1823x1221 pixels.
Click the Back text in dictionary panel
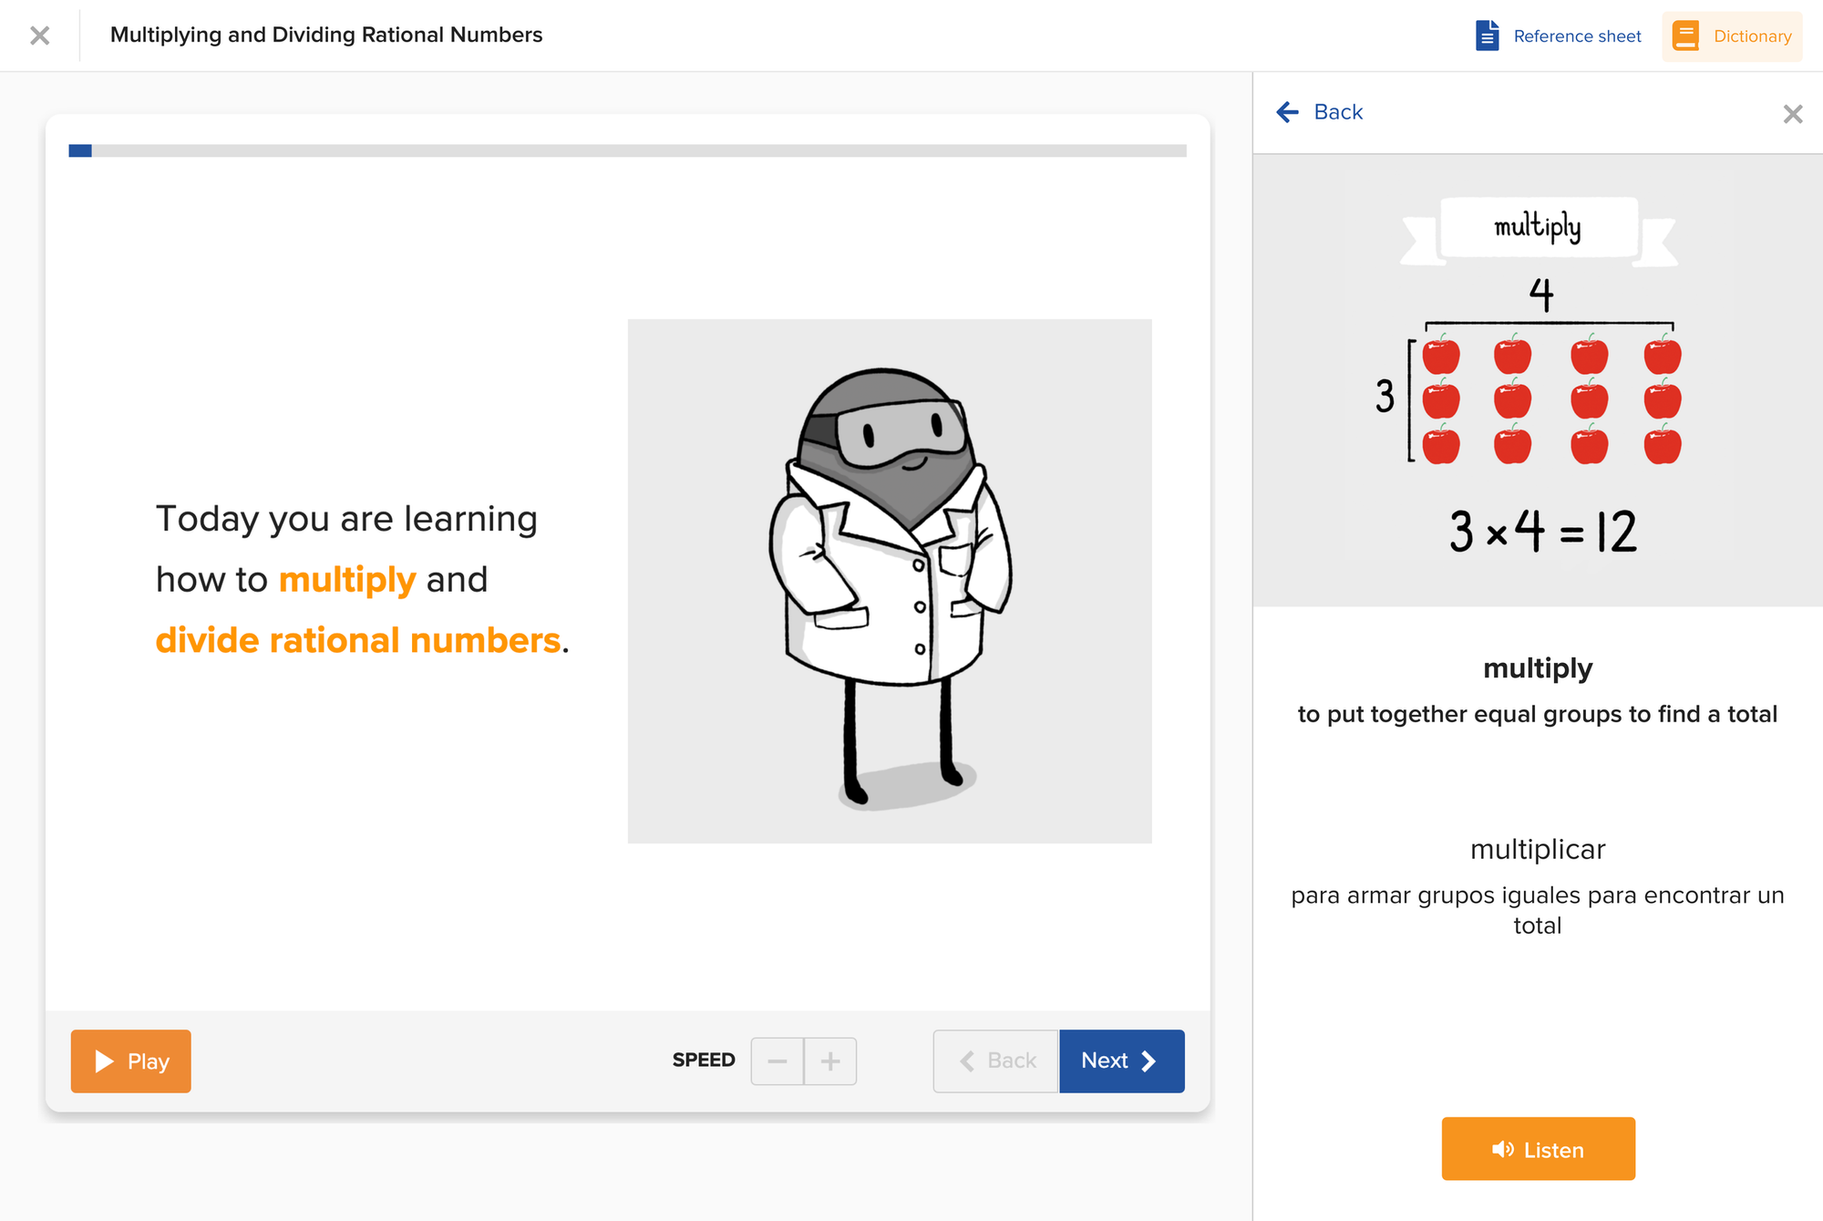click(x=1338, y=112)
